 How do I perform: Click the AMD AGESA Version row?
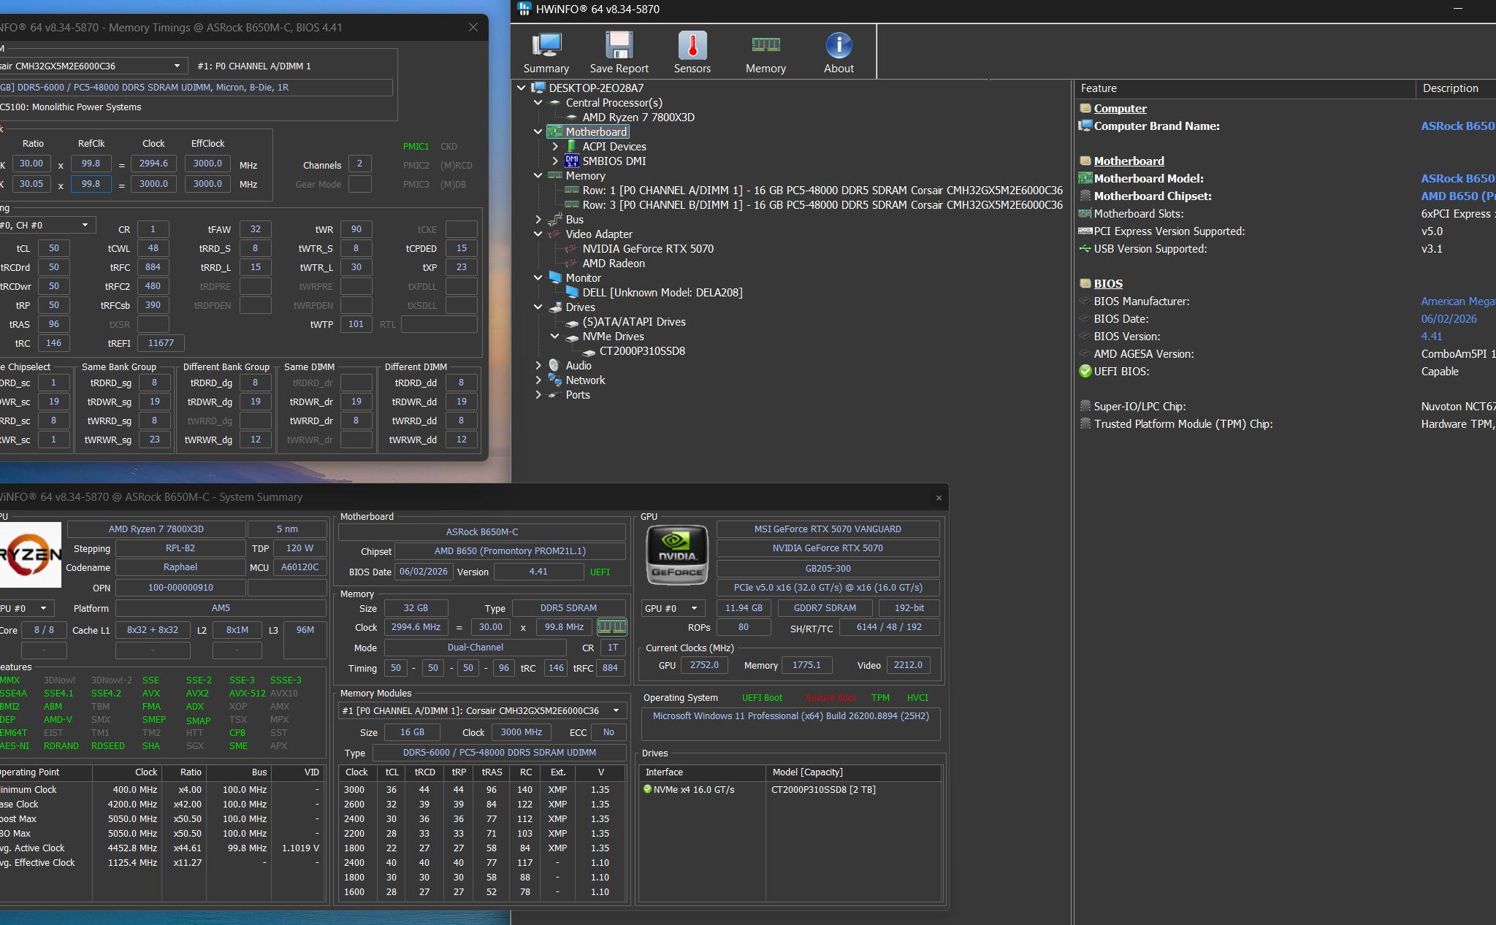click(x=1287, y=354)
